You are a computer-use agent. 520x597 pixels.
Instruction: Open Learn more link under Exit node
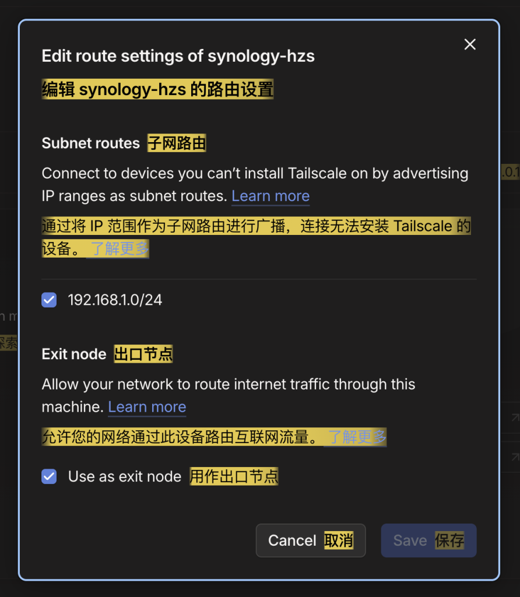(147, 407)
